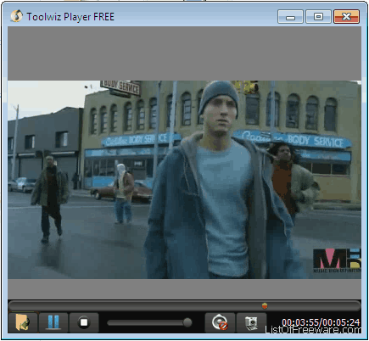The height and width of the screenshot is (341, 369).
Task: Stop video playback
Action: [x=84, y=322]
